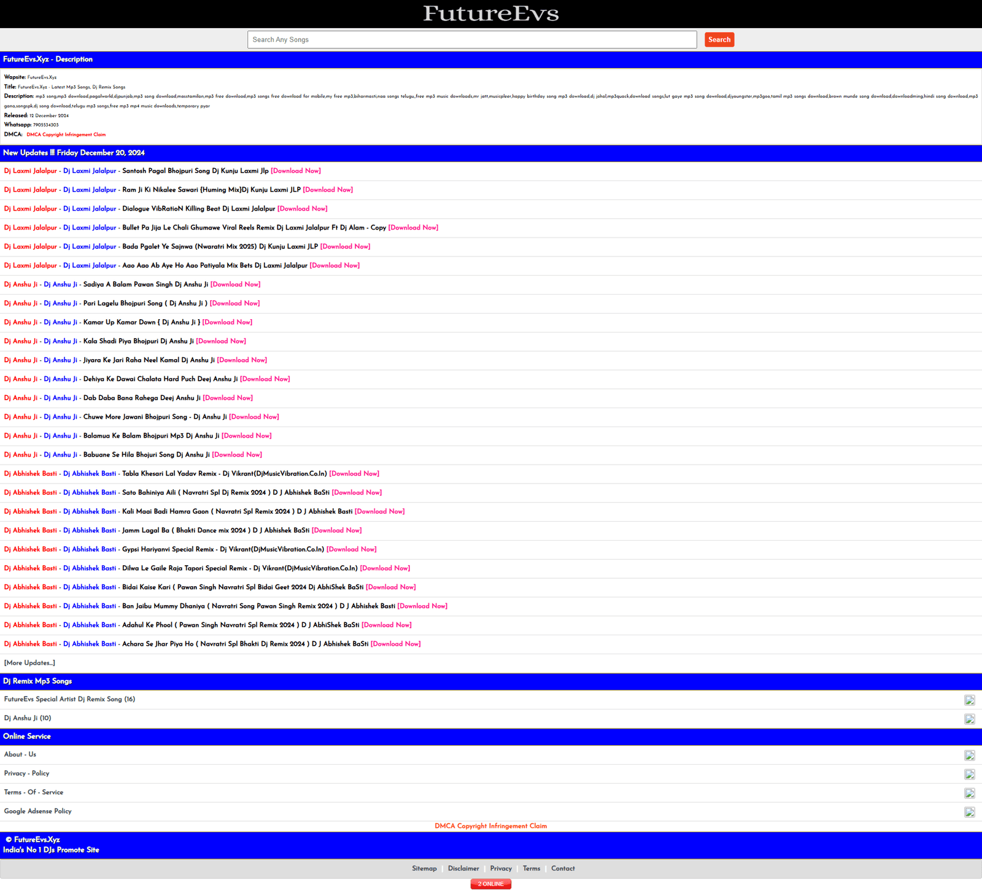The height and width of the screenshot is (893, 982).
Task: Open Adahul Ke Phool song title
Action: (x=241, y=625)
